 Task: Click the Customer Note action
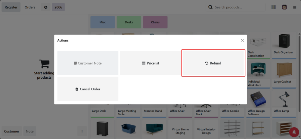point(88,63)
